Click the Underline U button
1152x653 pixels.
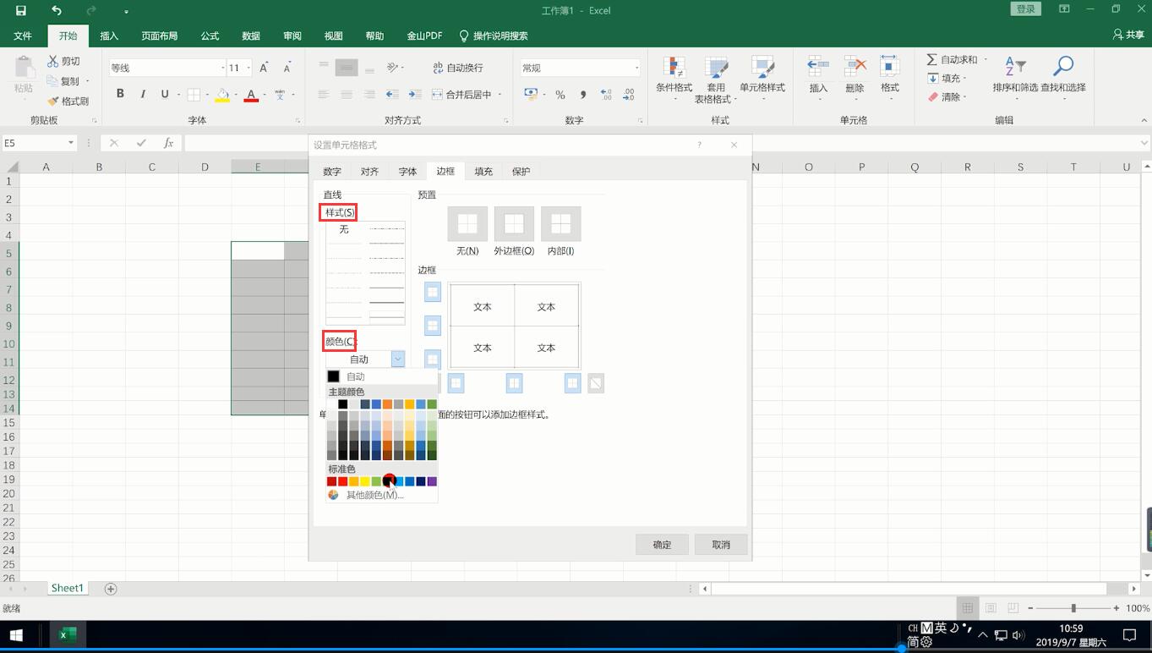coord(164,94)
